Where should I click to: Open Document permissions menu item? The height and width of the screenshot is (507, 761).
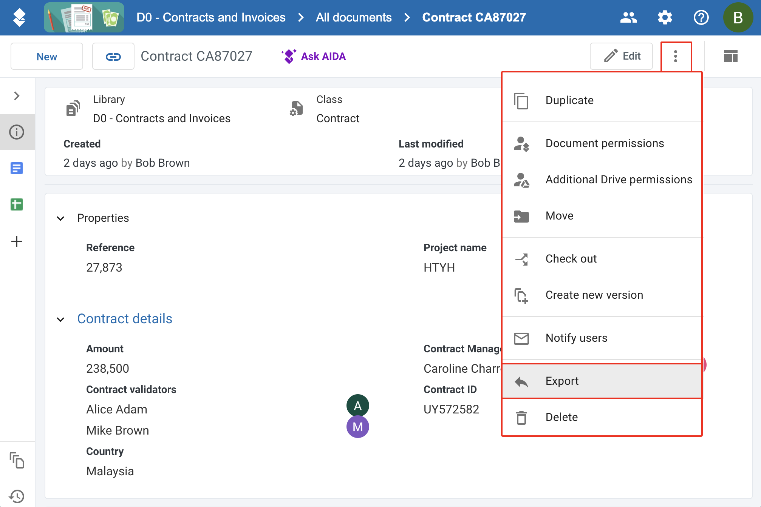602,143
